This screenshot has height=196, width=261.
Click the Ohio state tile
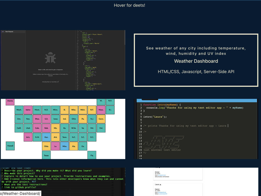[74, 119]
